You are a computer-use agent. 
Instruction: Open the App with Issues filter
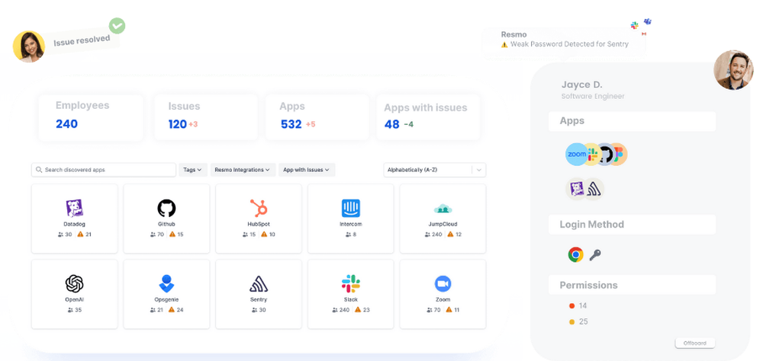point(307,170)
